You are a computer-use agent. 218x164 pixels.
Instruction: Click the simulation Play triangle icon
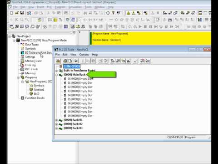pos(140,27)
